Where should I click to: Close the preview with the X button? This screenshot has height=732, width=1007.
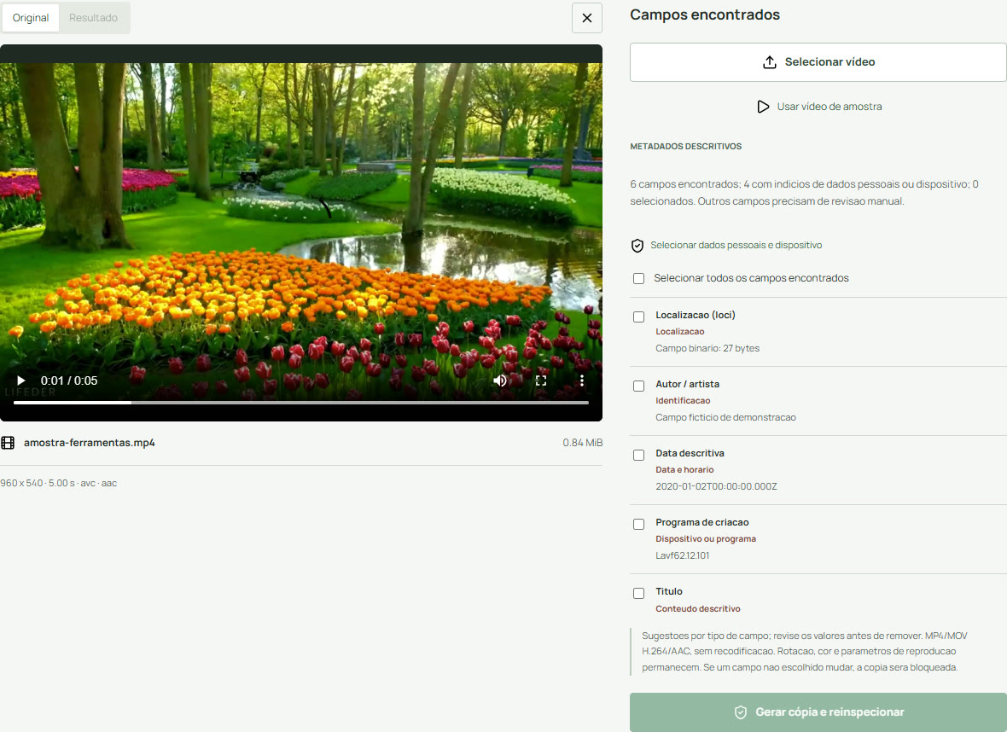[x=587, y=18]
